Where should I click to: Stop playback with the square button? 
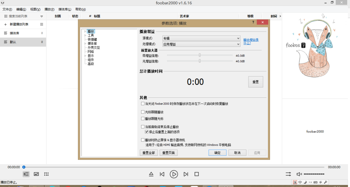[x=197, y=174]
